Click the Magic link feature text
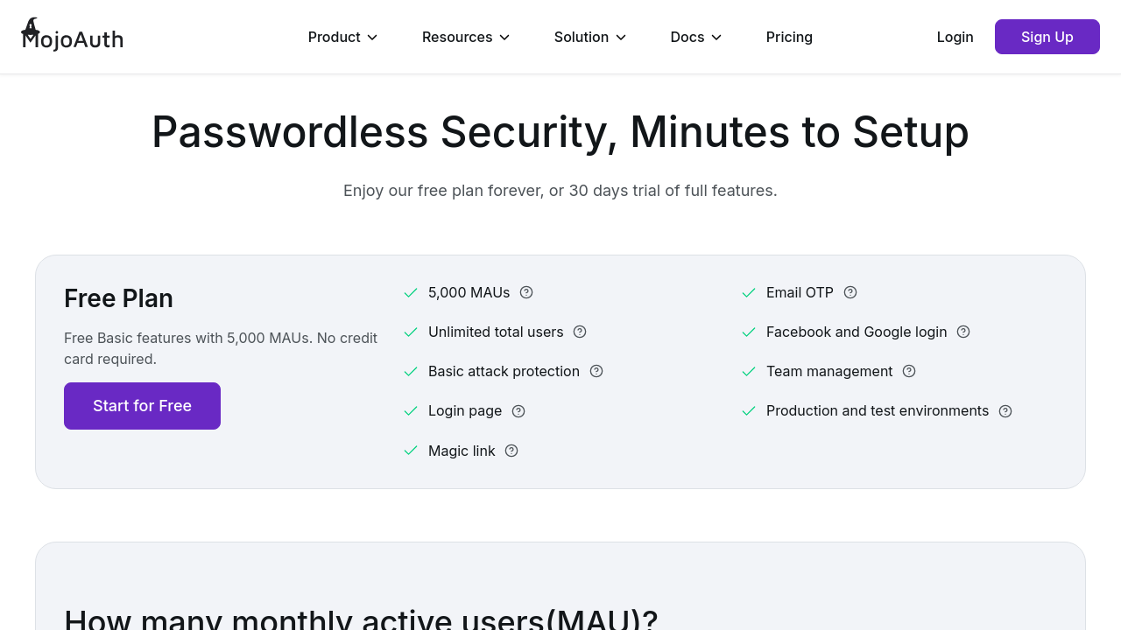Viewport: 1121px width, 630px height. click(462, 451)
